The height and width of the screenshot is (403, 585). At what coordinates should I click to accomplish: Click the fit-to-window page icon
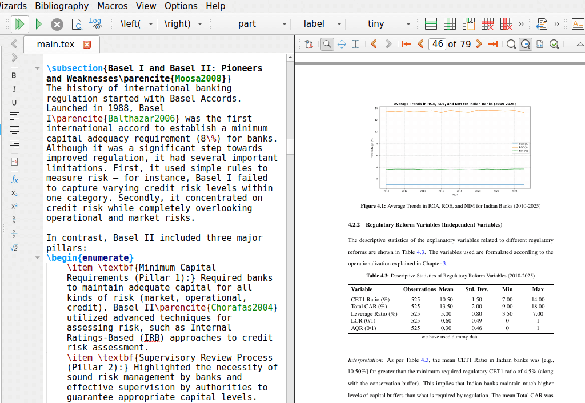click(540, 44)
